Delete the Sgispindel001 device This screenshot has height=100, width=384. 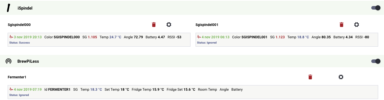pos(342,24)
